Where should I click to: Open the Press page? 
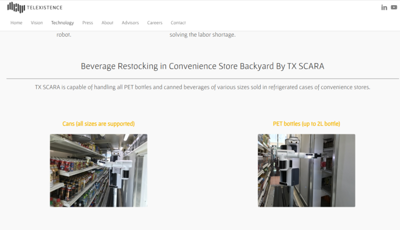(x=87, y=23)
